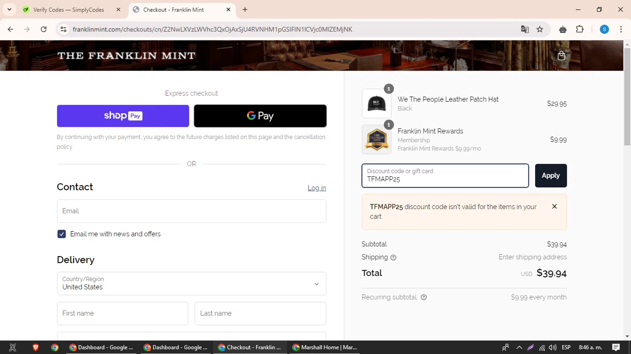The height and width of the screenshot is (354, 631).
Task: Pay with Shop Pay button
Action: (123, 116)
